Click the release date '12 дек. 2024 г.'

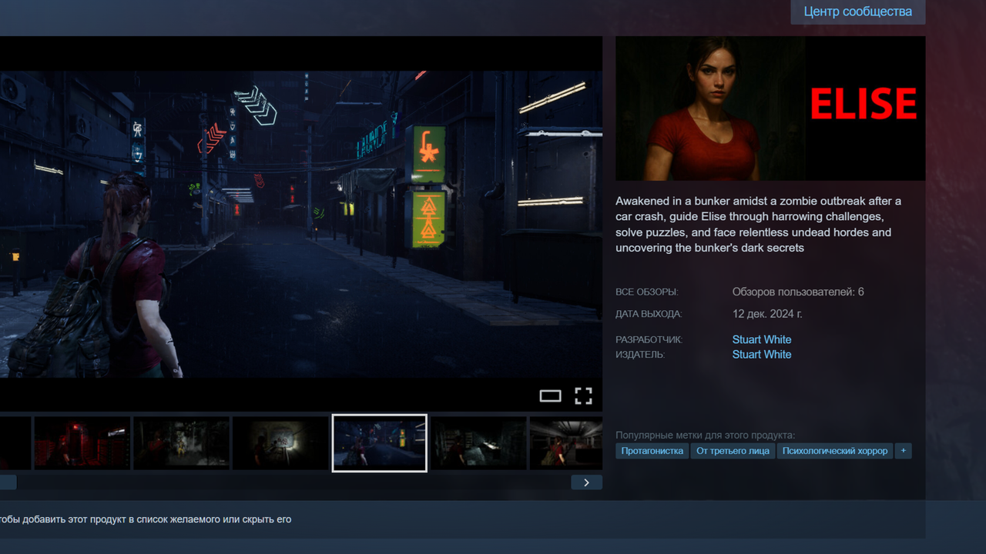pyautogui.click(x=767, y=314)
